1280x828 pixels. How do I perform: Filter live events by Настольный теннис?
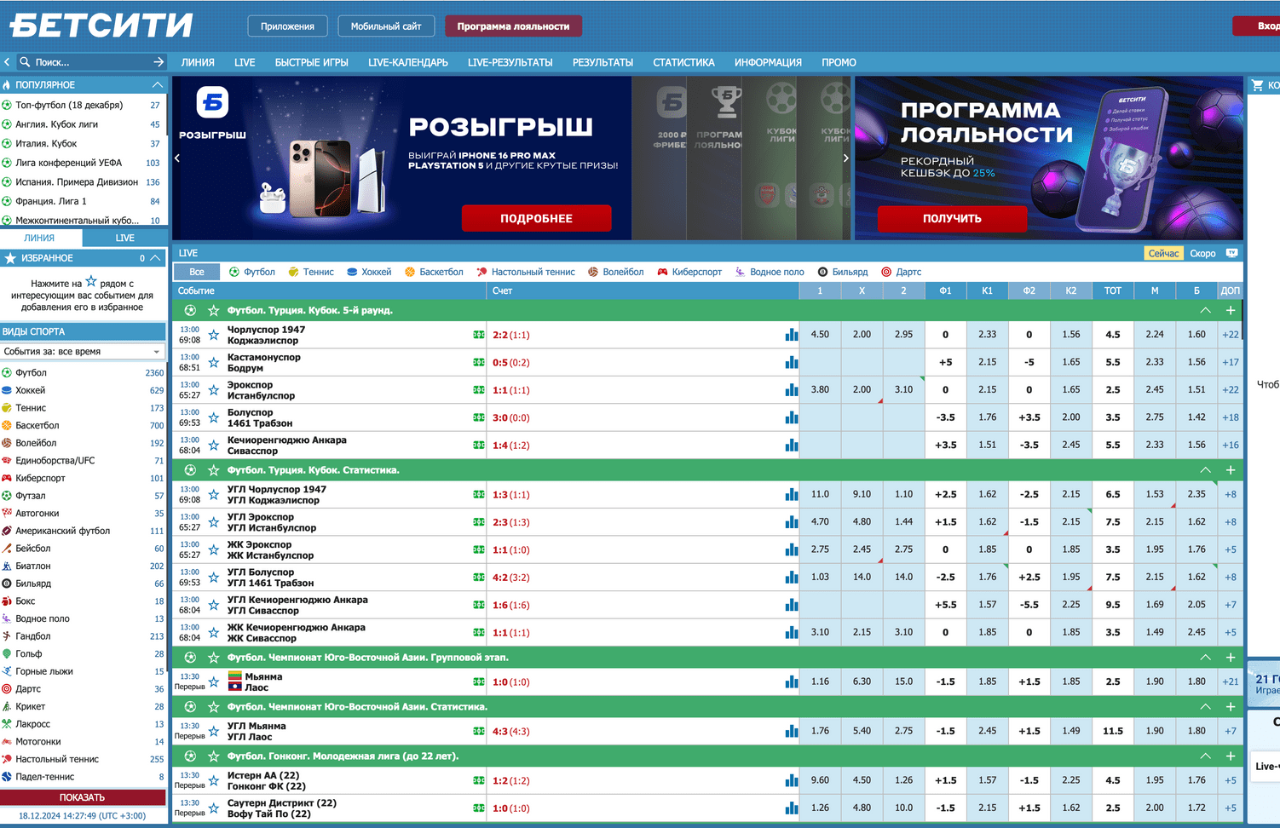pos(526,272)
